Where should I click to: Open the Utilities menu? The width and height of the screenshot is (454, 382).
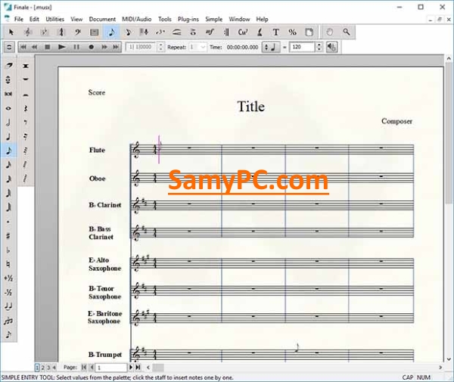54,20
